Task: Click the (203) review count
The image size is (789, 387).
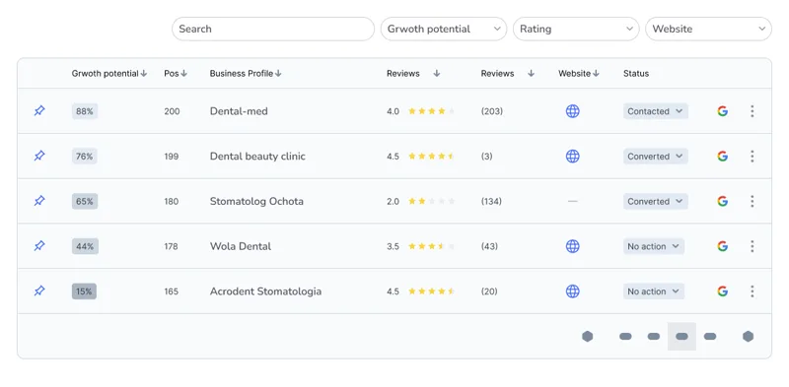Action: (x=491, y=111)
